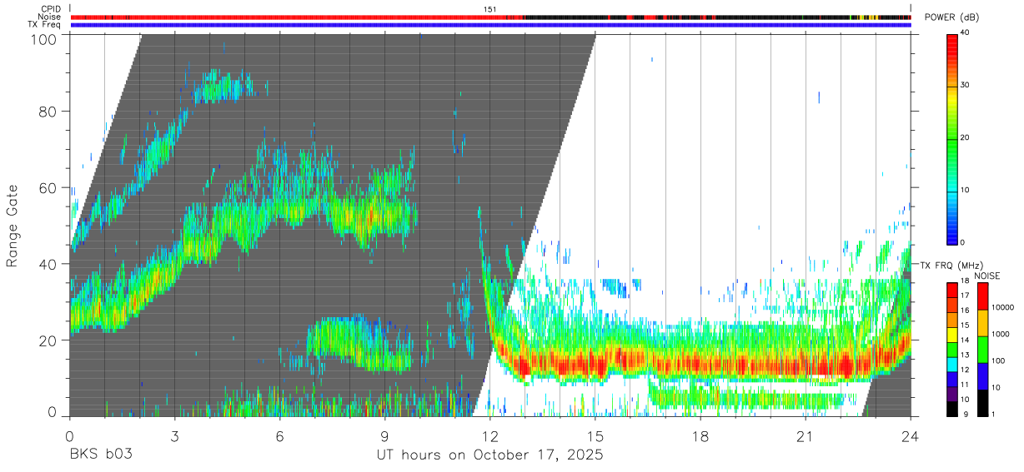Image resolution: width=1024 pixels, height=472 pixels.
Task: Click the TX frequency color scale bar
Action: [951, 349]
